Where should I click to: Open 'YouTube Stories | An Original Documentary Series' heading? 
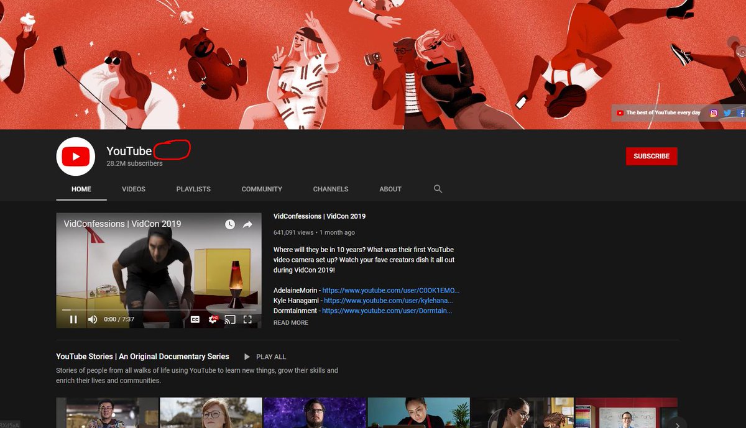142,357
